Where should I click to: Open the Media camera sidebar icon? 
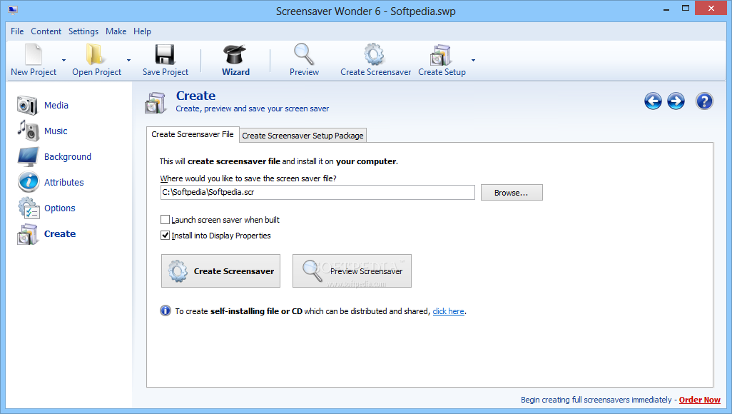[27, 105]
